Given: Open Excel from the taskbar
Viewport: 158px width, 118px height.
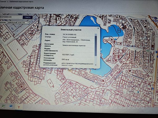Looking at the screenshot, I should coord(3,106).
